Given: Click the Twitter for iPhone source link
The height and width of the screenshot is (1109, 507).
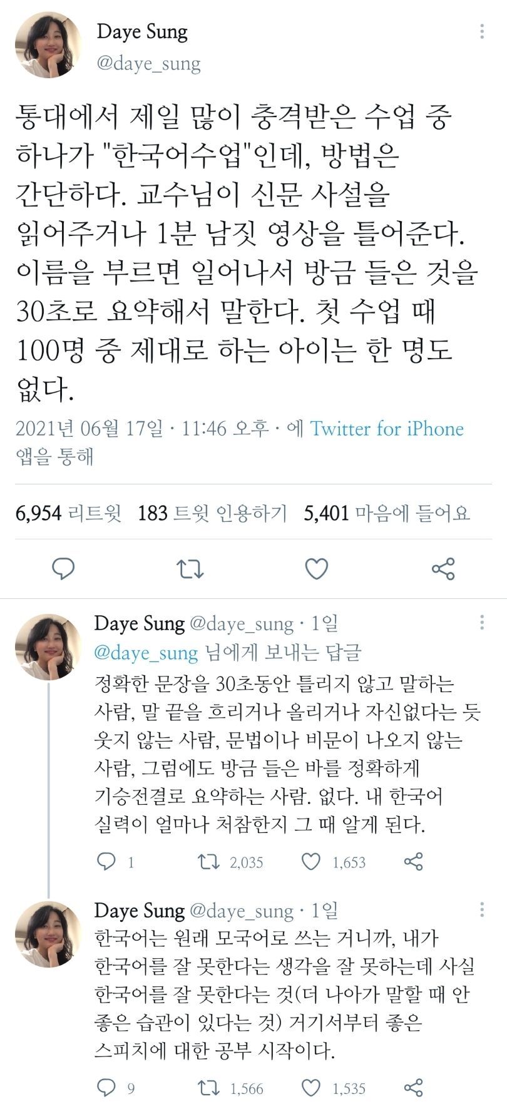Looking at the screenshot, I should coord(386,429).
